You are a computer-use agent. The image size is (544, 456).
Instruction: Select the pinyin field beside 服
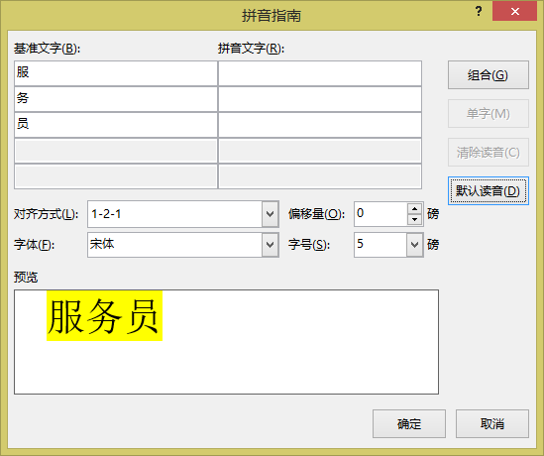pyautogui.click(x=320, y=73)
